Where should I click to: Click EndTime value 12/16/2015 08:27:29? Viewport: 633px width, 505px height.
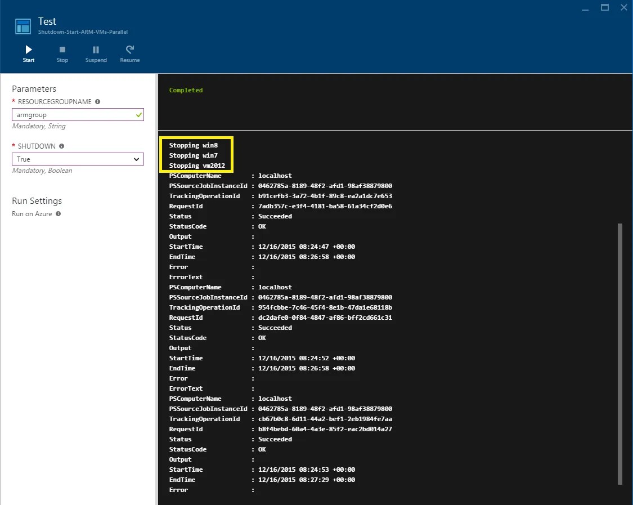coord(307,480)
